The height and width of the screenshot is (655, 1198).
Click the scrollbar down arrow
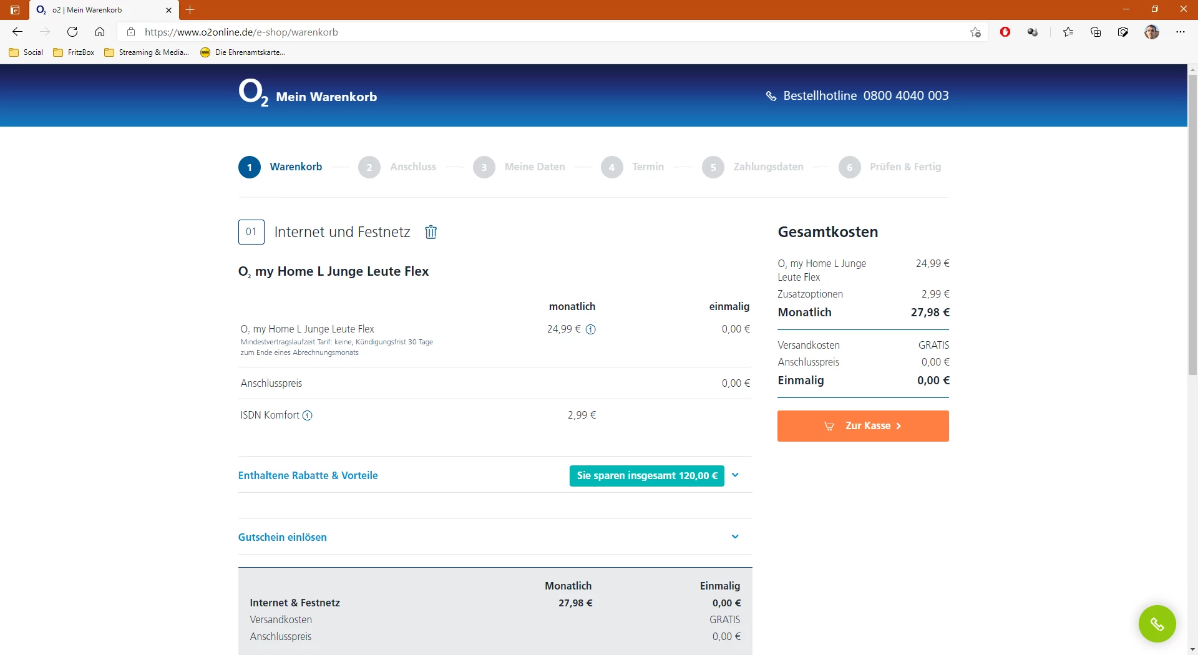point(1192,649)
